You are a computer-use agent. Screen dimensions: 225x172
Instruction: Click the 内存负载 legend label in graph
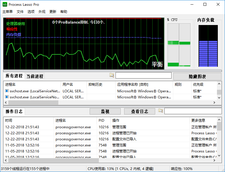(14, 35)
